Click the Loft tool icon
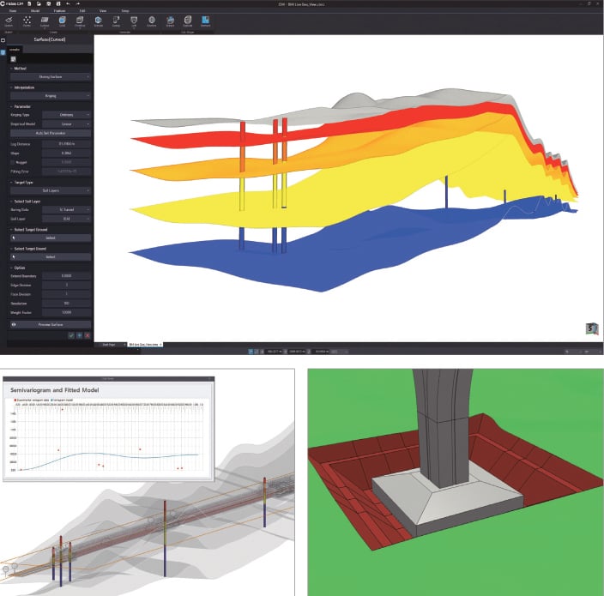 [134, 21]
